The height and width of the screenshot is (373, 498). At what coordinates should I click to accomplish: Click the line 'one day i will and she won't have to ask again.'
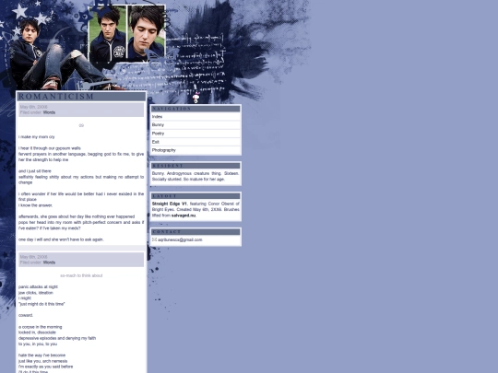click(61, 239)
